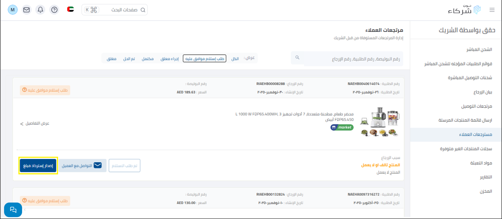Open the chat support widget
This screenshot has height=219, width=502.
13,210
